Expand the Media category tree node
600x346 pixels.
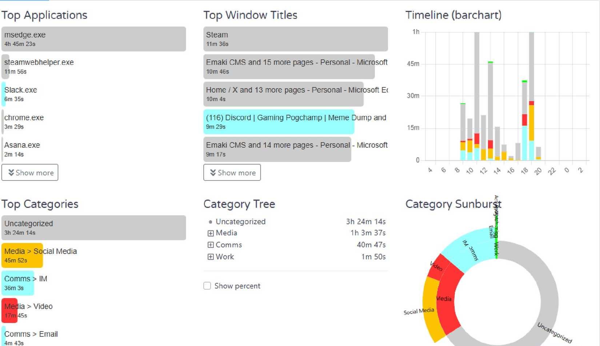click(x=211, y=233)
